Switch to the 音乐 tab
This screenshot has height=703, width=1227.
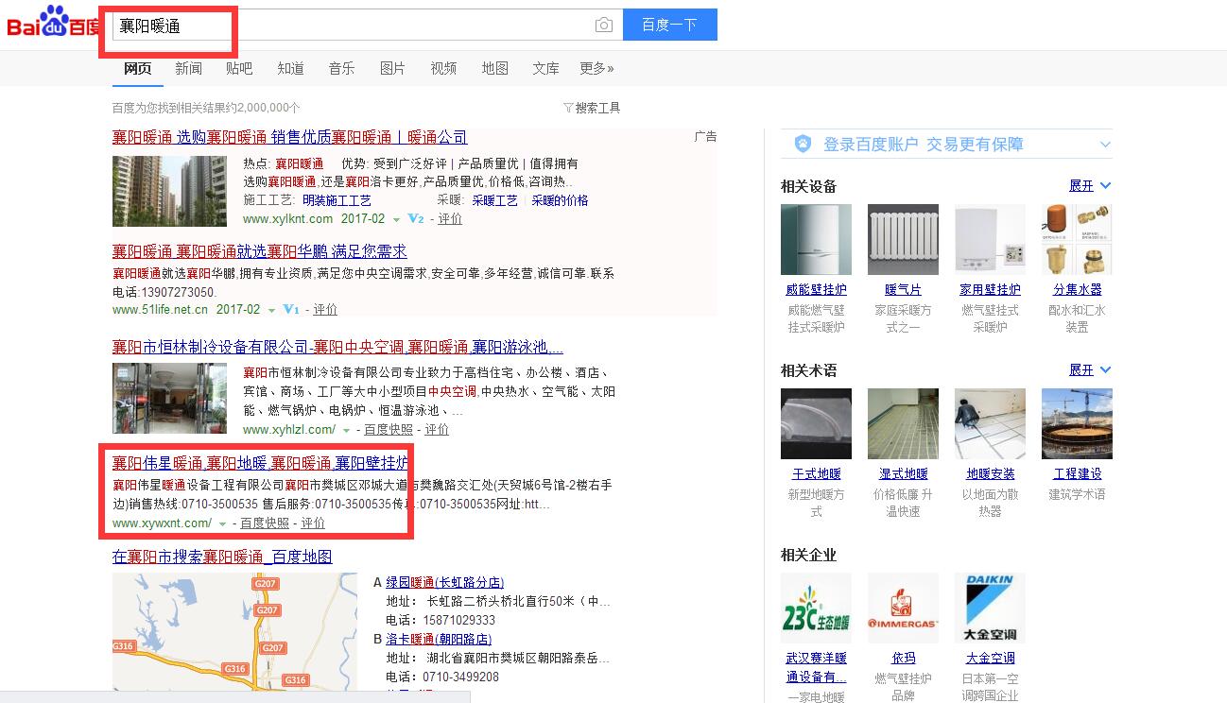[341, 68]
